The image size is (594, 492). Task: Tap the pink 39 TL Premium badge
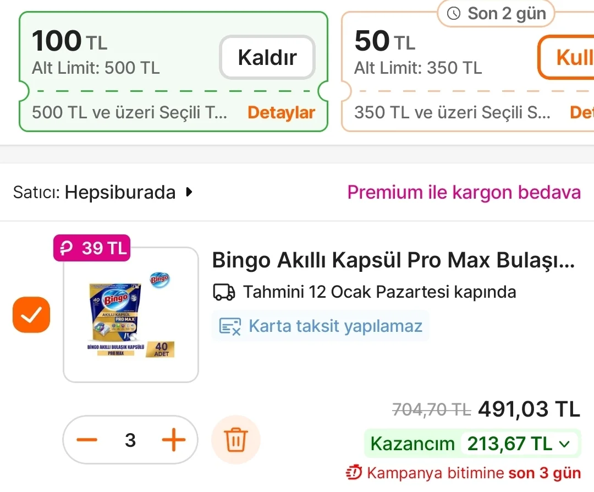pyautogui.click(x=91, y=248)
